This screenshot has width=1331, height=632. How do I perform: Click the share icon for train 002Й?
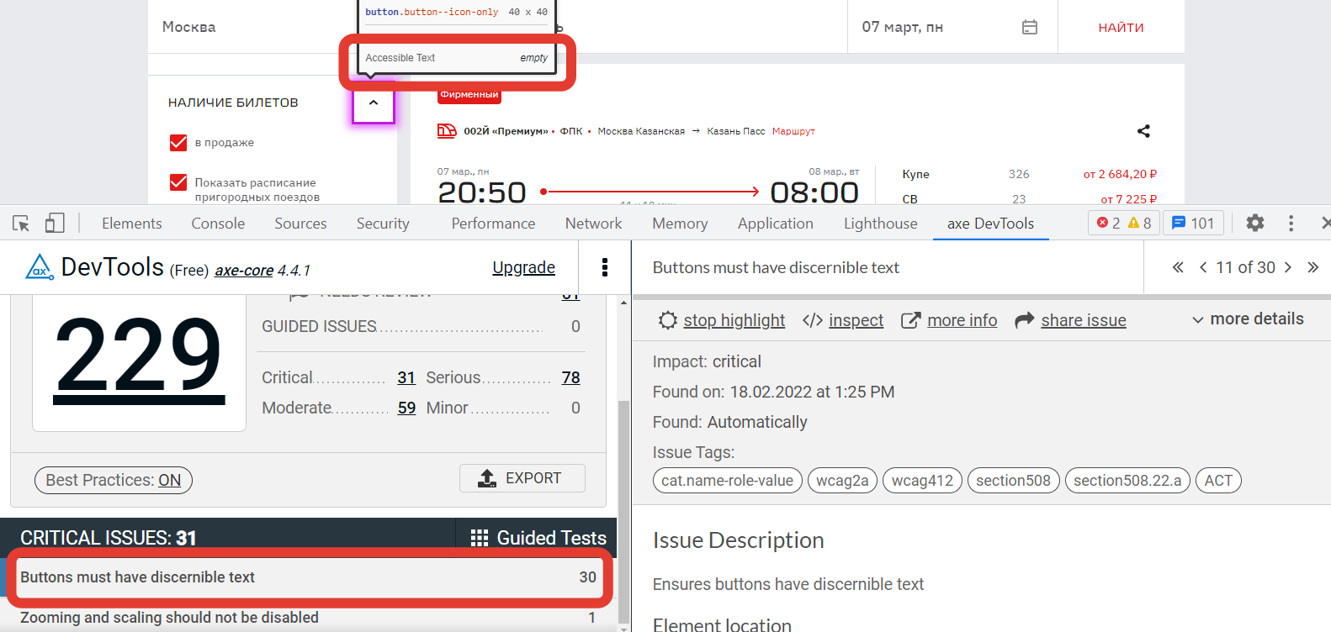pos(1143,131)
